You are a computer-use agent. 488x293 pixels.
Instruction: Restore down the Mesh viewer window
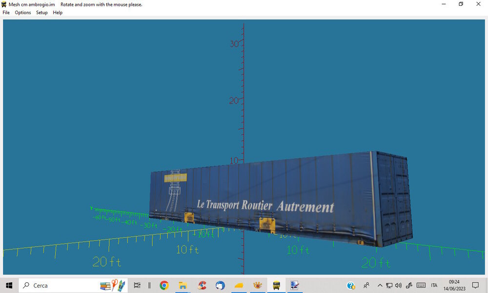(x=461, y=4)
